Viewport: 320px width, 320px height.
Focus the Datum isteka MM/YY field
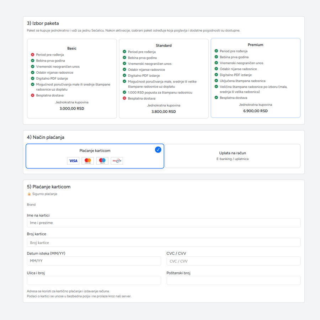94,261
